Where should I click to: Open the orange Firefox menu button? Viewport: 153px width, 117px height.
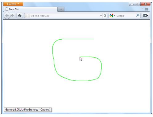click(13, 4)
